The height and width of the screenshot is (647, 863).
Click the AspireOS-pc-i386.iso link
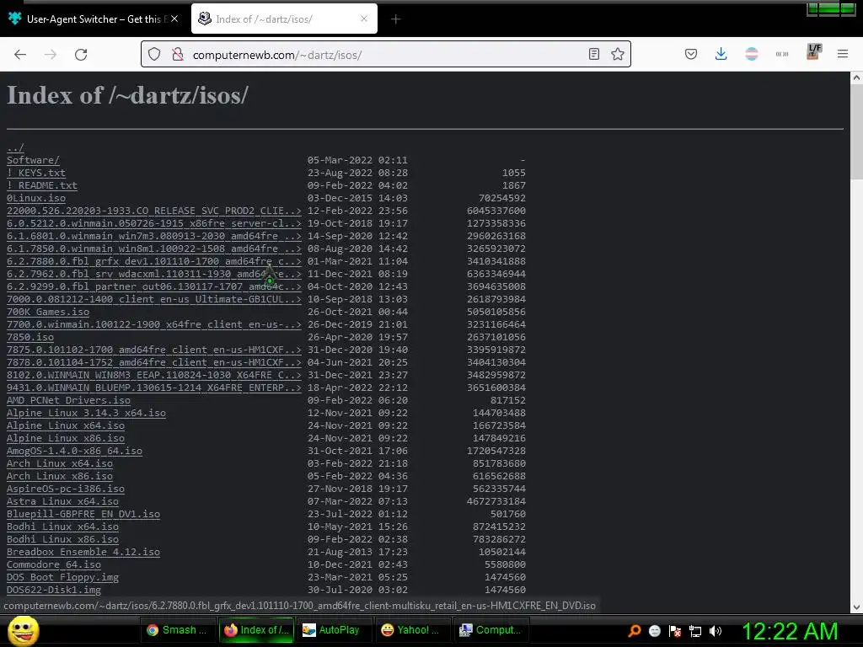click(66, 489)
